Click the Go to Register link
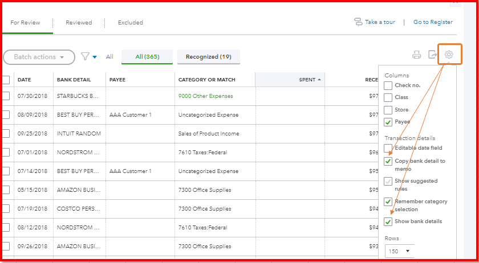479x263 pixels. click(433, 22)
